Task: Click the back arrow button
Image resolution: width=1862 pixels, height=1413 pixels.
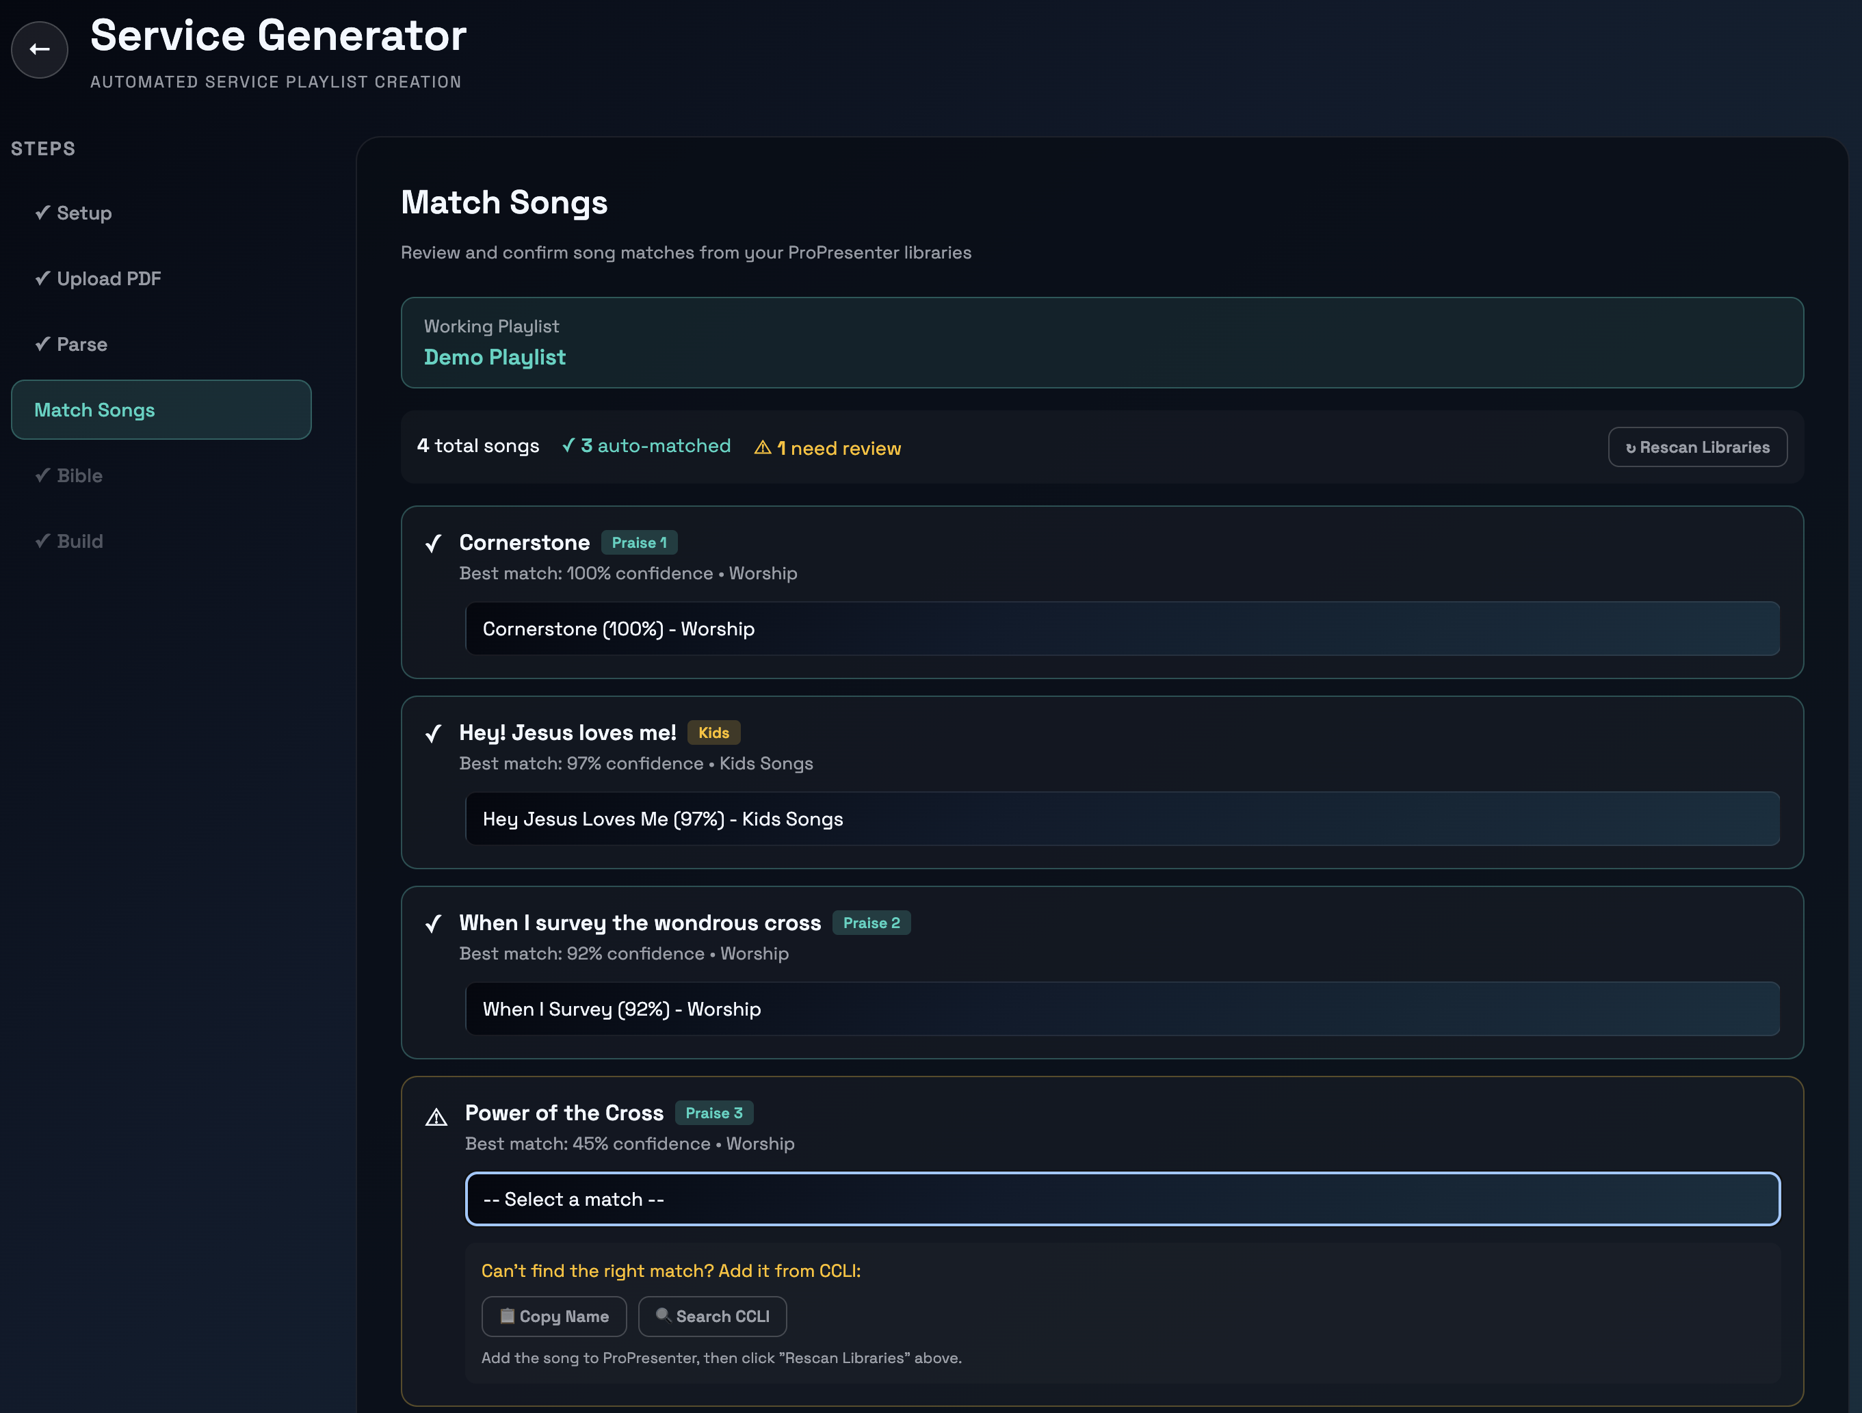Action: [39, 50]
